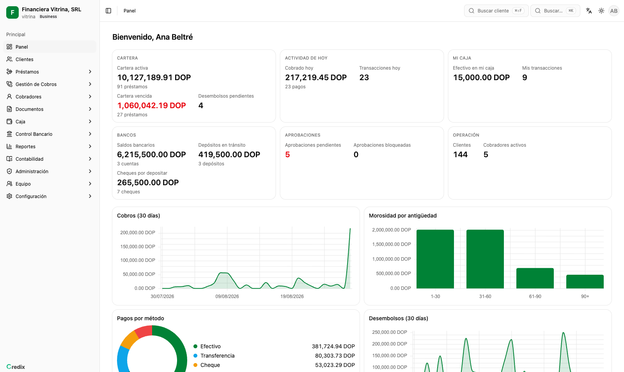Click the Clientes count 144
The width and height of the screenshot is (624, 372).
point(460,154)
